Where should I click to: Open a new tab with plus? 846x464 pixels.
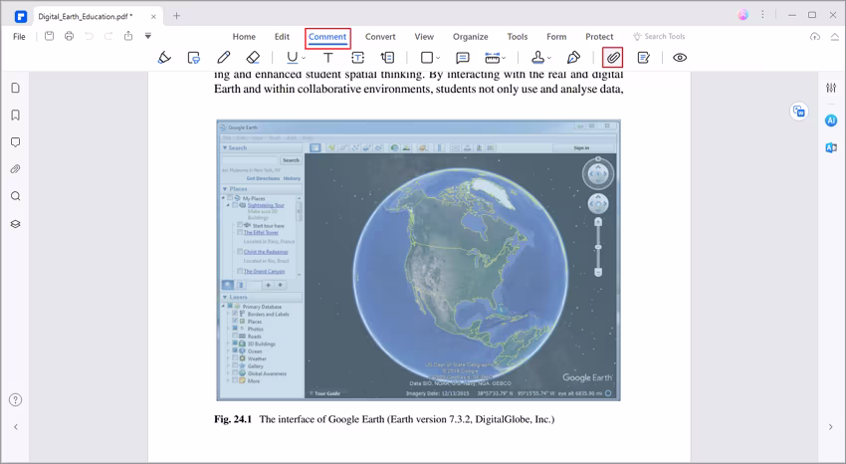coord(176,16)
